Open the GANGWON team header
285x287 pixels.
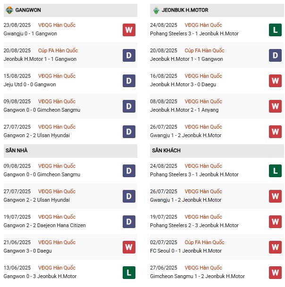pyautogui.click(x=27, y=10)
